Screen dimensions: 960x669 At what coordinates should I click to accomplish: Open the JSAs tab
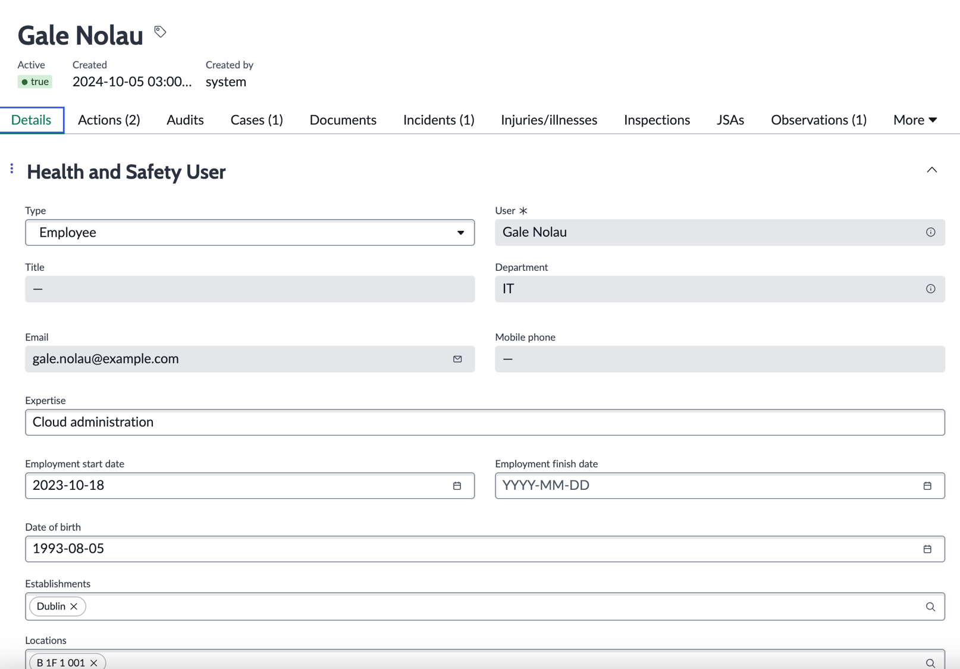click(x=730, y=120)
